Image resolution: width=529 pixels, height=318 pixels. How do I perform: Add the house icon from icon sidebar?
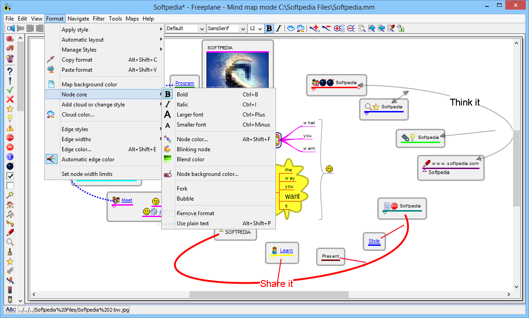point(10,205)
